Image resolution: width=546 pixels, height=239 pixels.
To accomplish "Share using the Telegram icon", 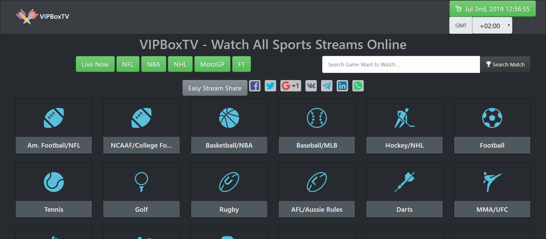I will click(327, 86).
